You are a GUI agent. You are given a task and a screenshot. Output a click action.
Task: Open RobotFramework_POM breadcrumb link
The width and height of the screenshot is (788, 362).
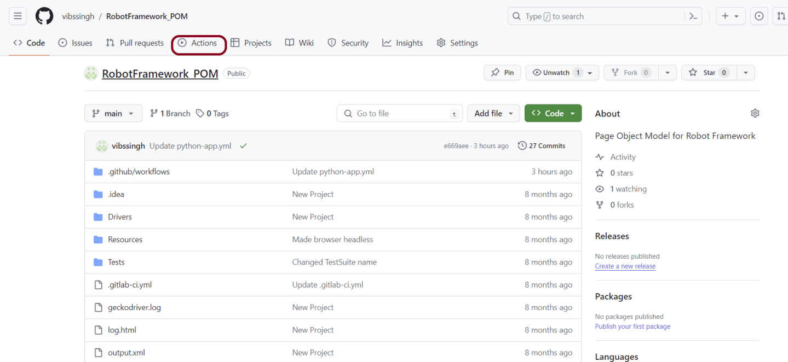[x=147, y=16]
